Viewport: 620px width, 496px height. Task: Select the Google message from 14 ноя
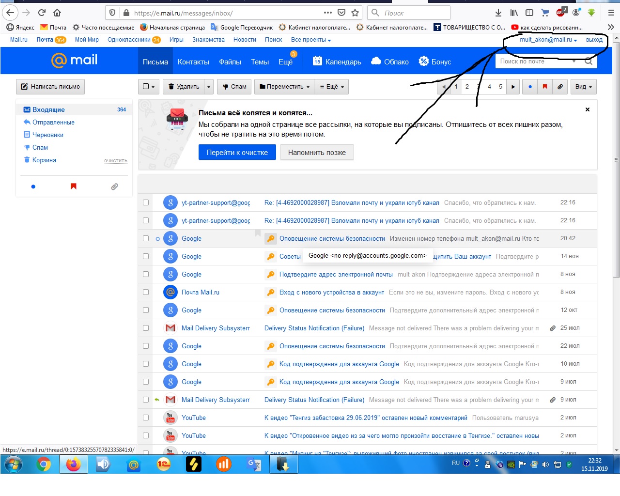pos(146,256)
